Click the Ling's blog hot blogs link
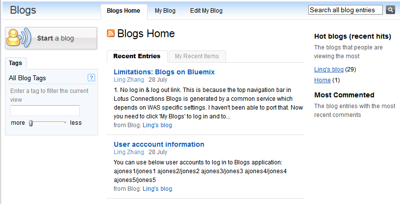Viewport: 400px width, 204px height. tap(329, 69)
